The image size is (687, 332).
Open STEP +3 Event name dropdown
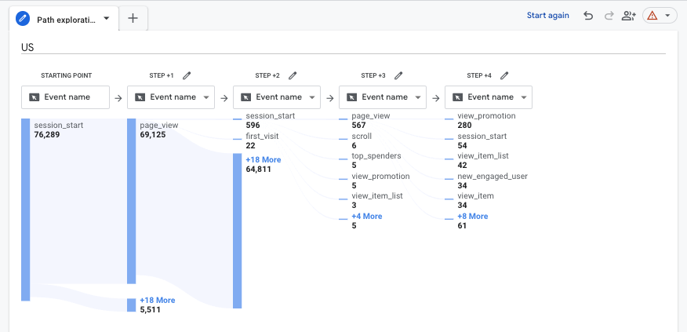tap(383, 97)
